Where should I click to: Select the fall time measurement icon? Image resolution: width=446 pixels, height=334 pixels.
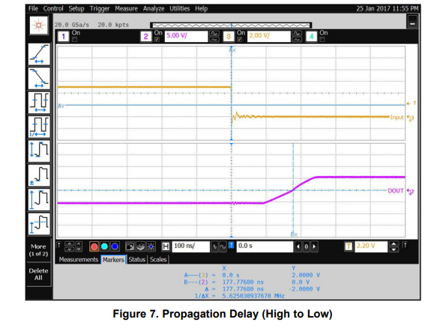click(39, 79)
